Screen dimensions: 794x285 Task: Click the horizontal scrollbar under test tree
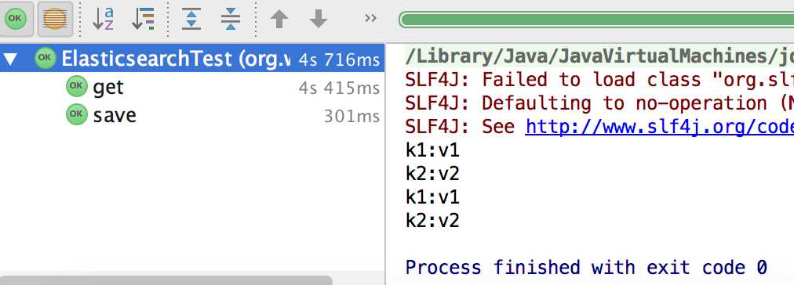pyautogui.click(x=166, y=280)
